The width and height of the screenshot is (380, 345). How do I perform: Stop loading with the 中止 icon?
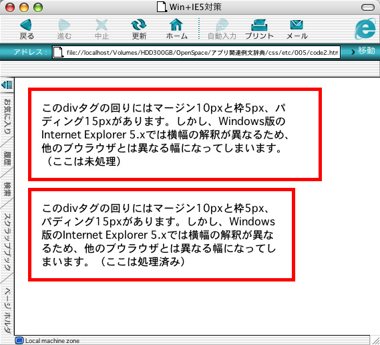click(x=102, y=25)
